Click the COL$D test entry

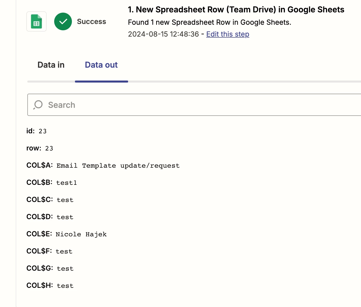(x=50, y=217)
